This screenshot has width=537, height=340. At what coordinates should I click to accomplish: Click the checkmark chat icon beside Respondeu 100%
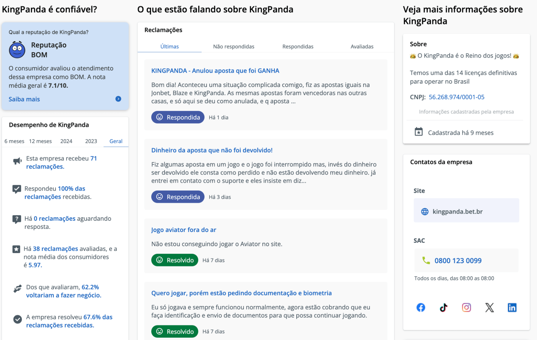[x=17, y=189]
